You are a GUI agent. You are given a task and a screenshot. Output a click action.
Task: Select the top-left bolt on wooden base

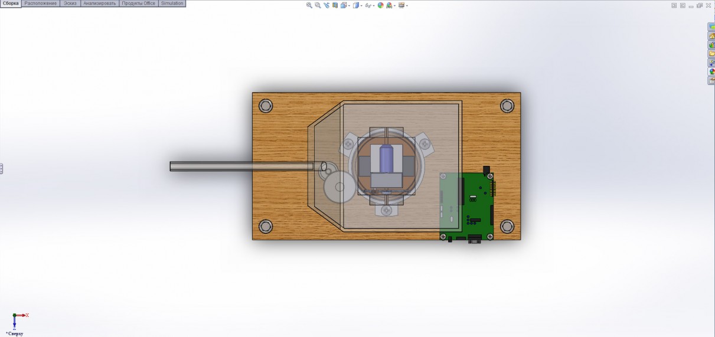[x=266, y=106]
